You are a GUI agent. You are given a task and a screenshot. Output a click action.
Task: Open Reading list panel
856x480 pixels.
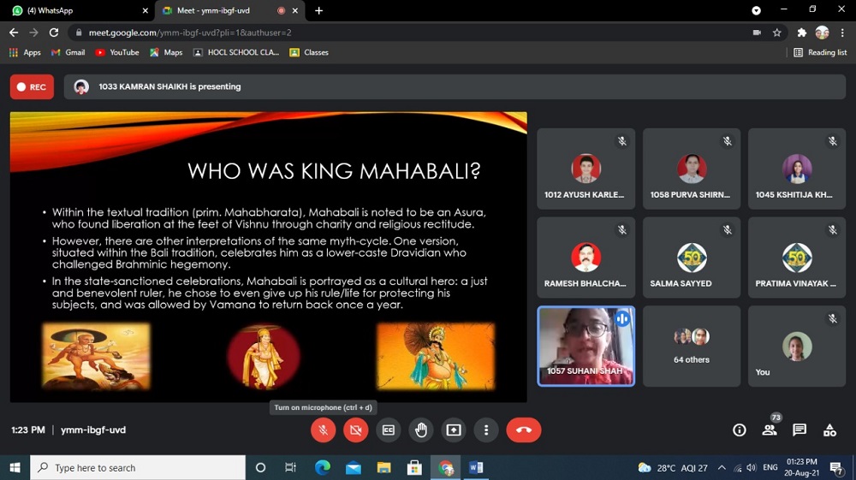point(820,52)
